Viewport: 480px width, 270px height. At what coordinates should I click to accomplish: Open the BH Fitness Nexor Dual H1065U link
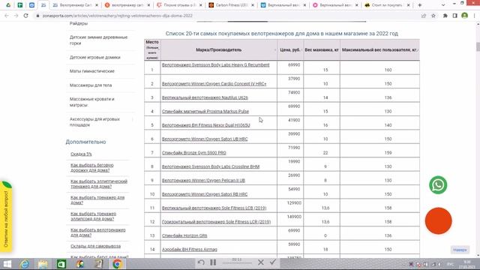(205, 125)
